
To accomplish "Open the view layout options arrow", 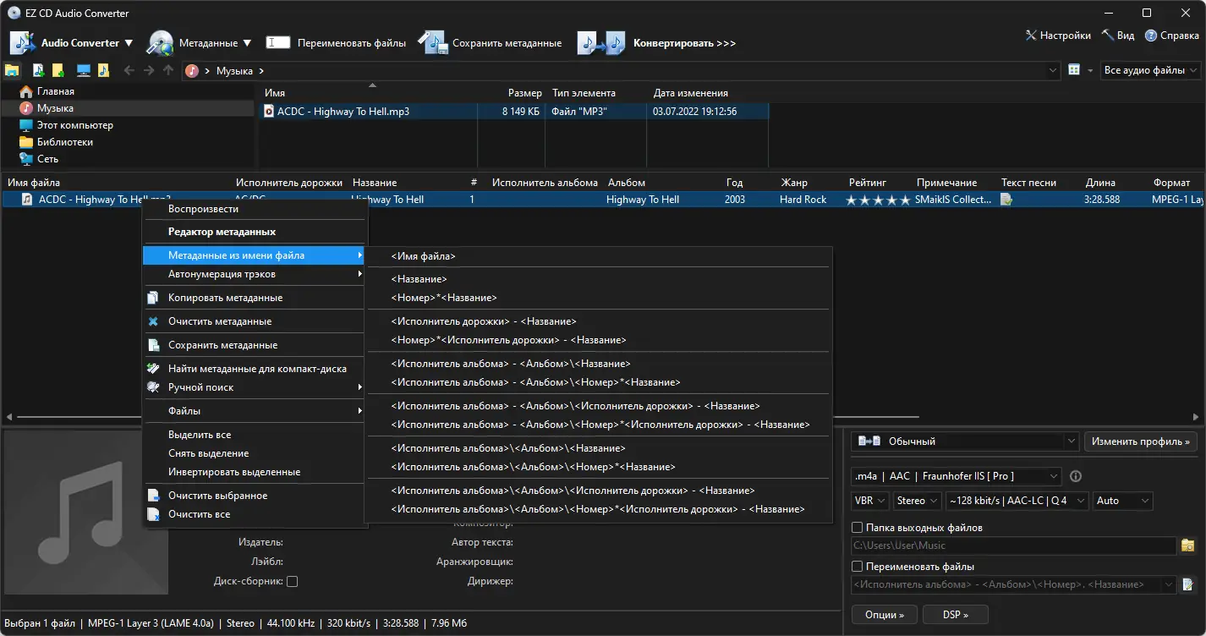I will (x=1090, y=71).
